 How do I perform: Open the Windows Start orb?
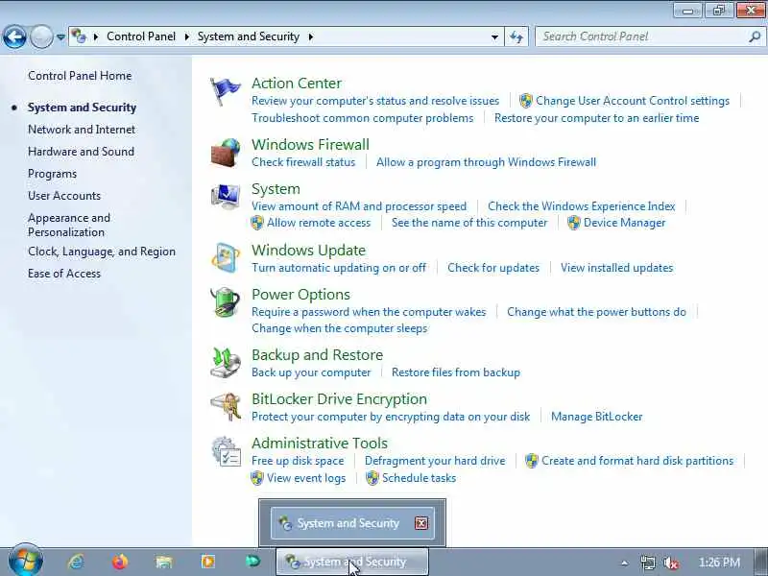pyautogui.click(x=26, y=561)
